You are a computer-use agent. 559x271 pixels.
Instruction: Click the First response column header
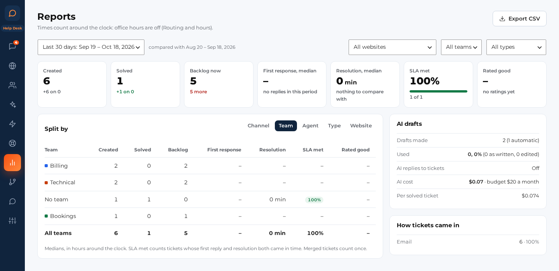click(x=224, y=150)
